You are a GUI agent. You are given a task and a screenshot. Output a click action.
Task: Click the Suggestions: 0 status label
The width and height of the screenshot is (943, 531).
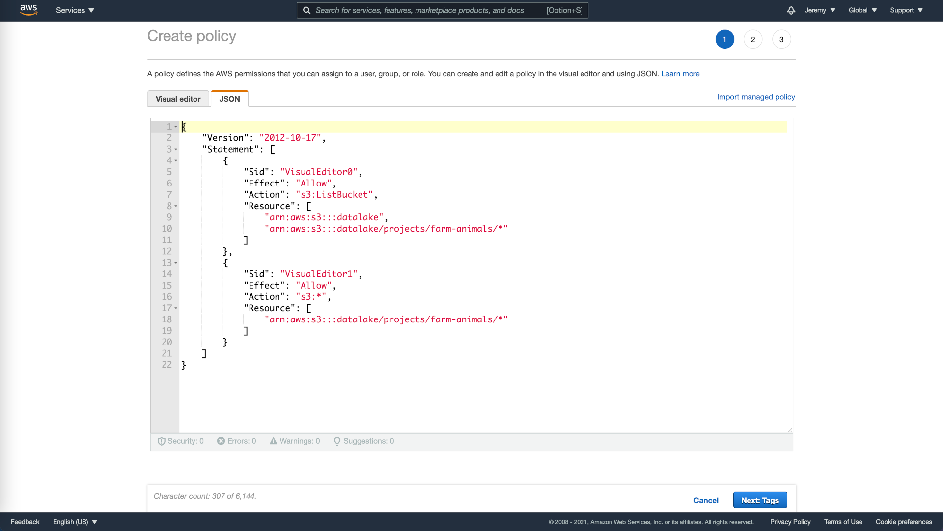point(369,441)
